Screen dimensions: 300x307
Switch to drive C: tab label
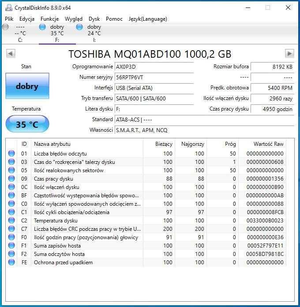point(20,40)
